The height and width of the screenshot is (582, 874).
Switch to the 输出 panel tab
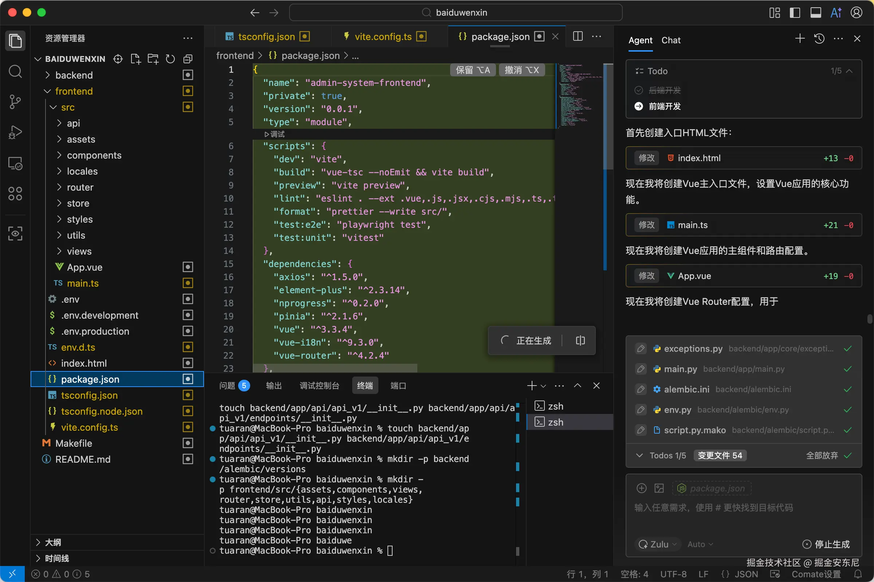coord(274,386)
